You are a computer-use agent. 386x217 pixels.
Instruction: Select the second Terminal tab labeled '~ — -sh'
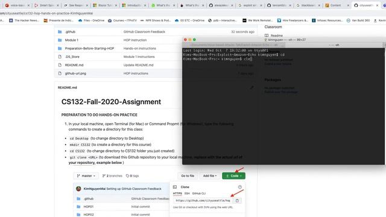[x=335, y=45]
